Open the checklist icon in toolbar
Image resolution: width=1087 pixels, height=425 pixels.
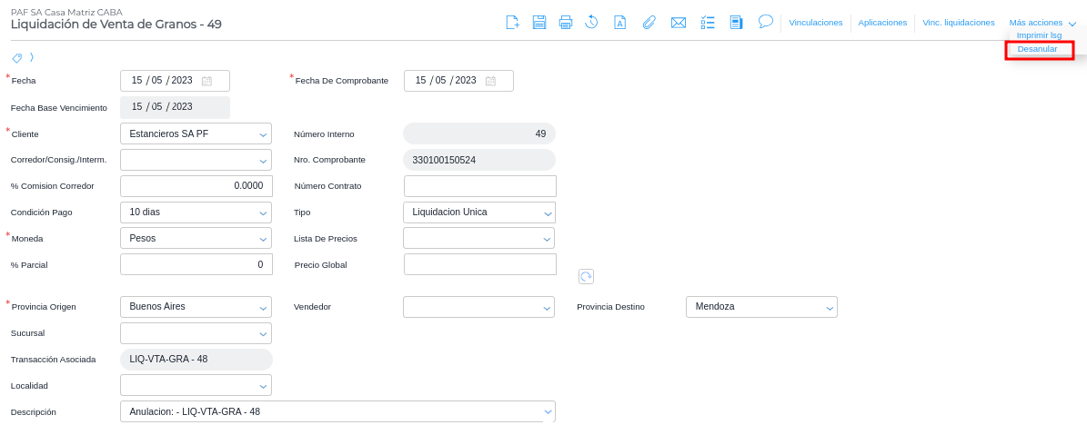point(708,23)
